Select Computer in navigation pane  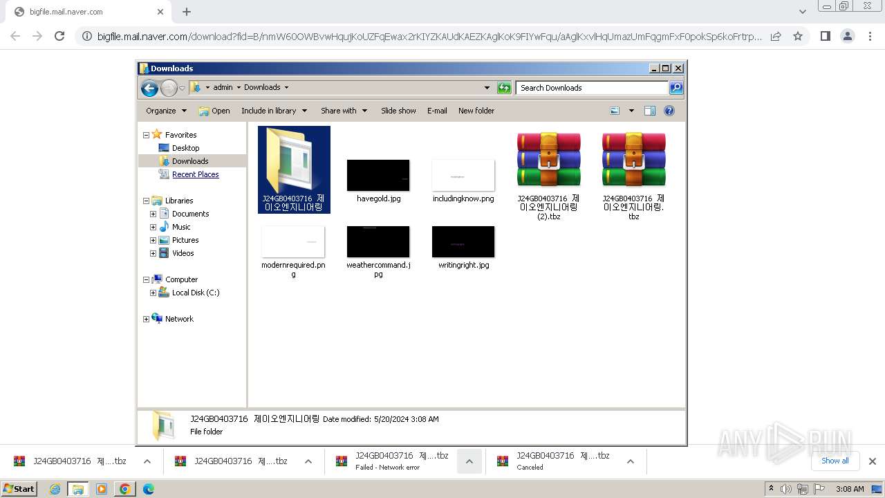tap(181, 279)
